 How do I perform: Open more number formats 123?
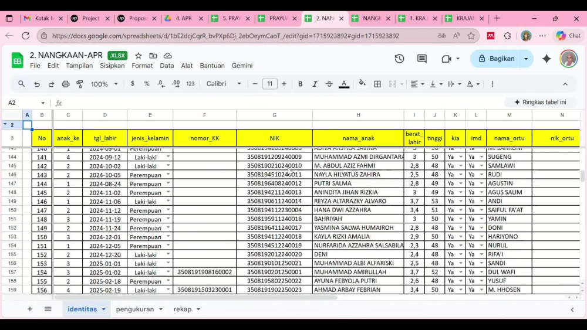point(190,84)
